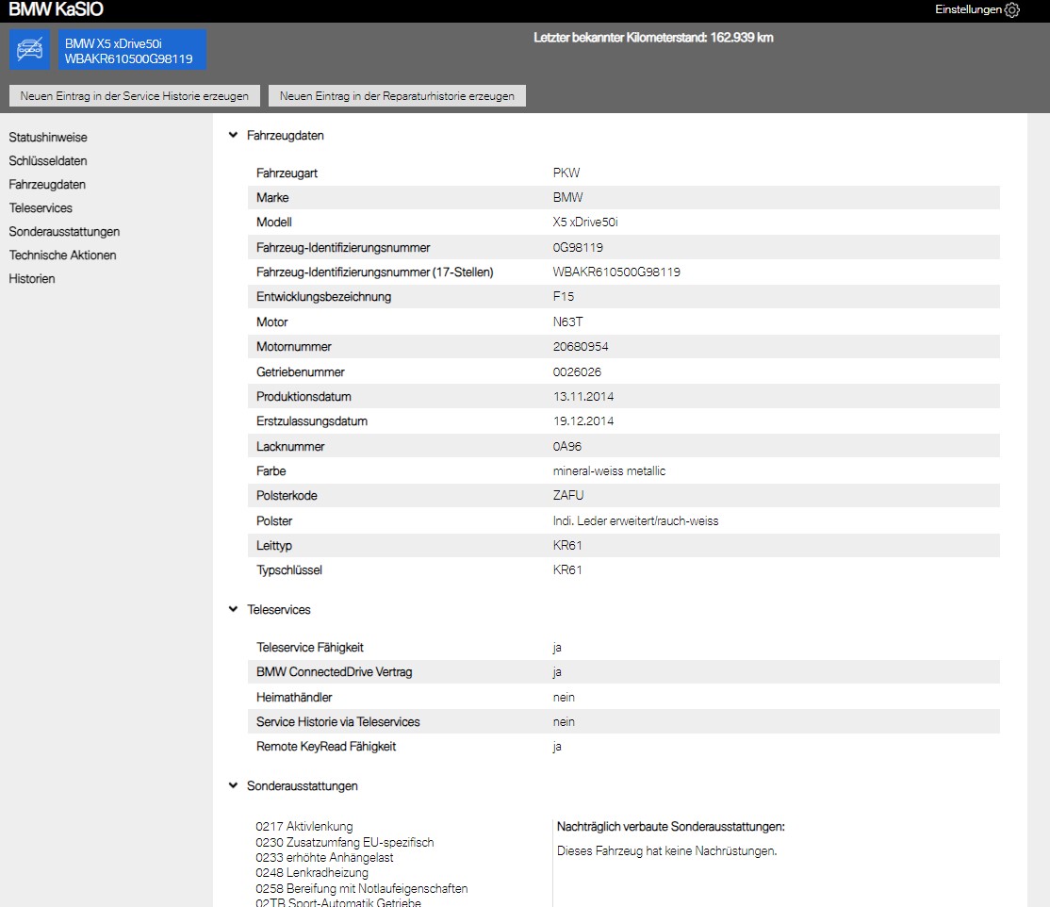
Task: Select the Produktionsdatum value 13.11.2014
Action: tap(583, 397)
